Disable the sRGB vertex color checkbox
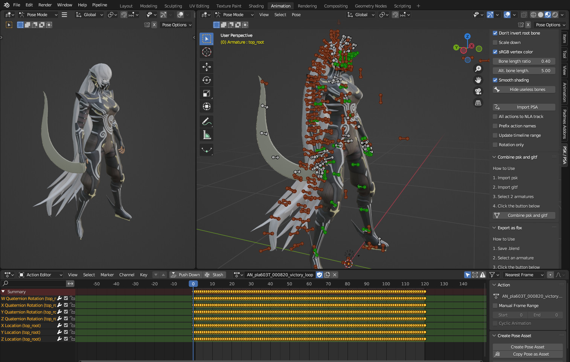 pos(495,51)
